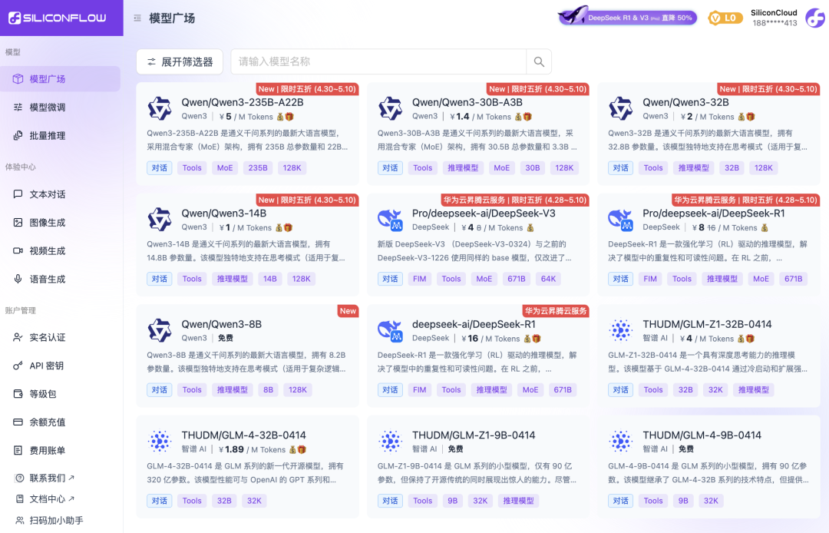
Task: Click the 235B tag on Qwen3-235B-A22B card
Action: (258, 168)
